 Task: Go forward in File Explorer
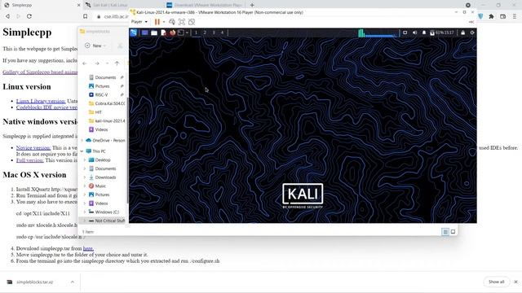(x=97, y=63)
